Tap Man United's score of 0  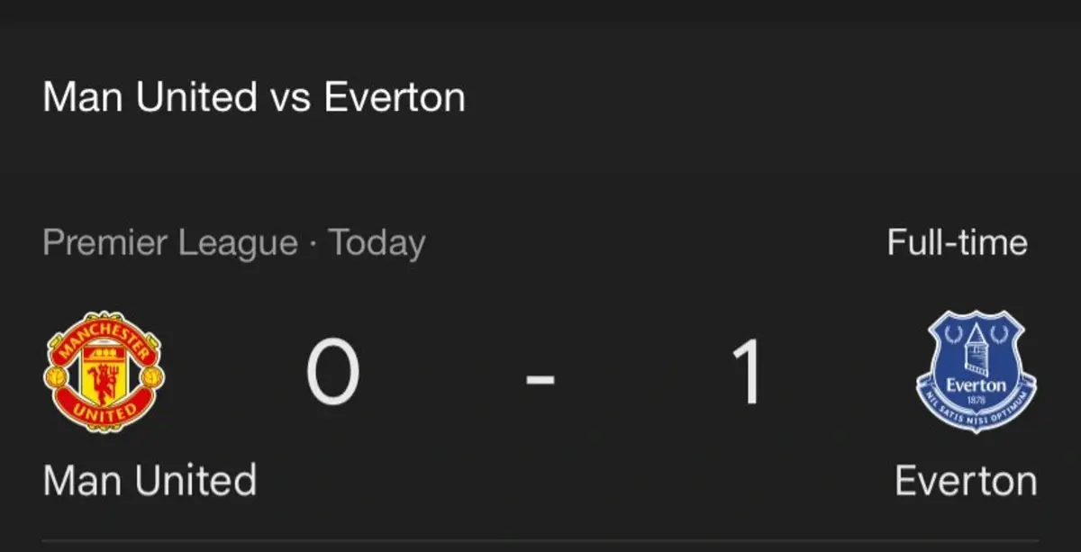[332, 373]
